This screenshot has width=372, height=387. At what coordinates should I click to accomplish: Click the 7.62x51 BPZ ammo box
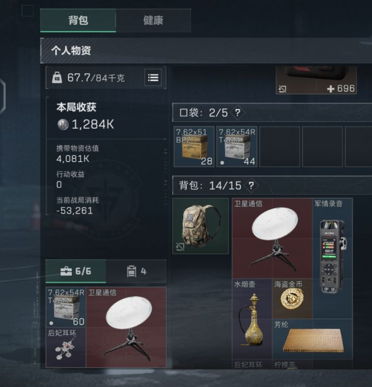[194, 147]
